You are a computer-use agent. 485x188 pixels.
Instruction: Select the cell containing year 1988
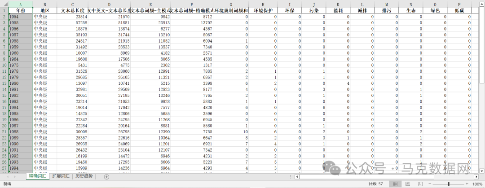point(20,132)
